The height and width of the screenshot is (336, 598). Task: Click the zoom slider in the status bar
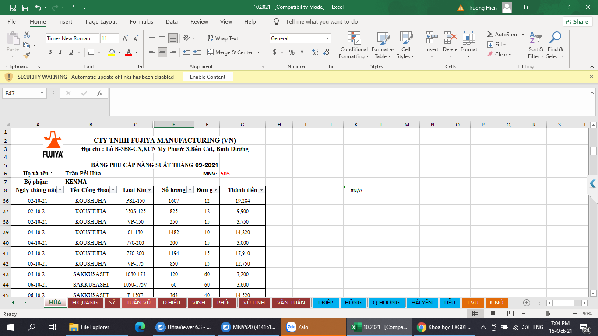(548, 314)
